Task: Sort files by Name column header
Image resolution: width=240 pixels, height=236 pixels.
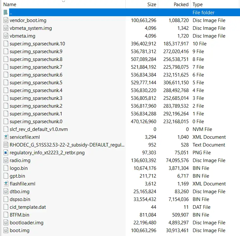Action: [10, 5]
